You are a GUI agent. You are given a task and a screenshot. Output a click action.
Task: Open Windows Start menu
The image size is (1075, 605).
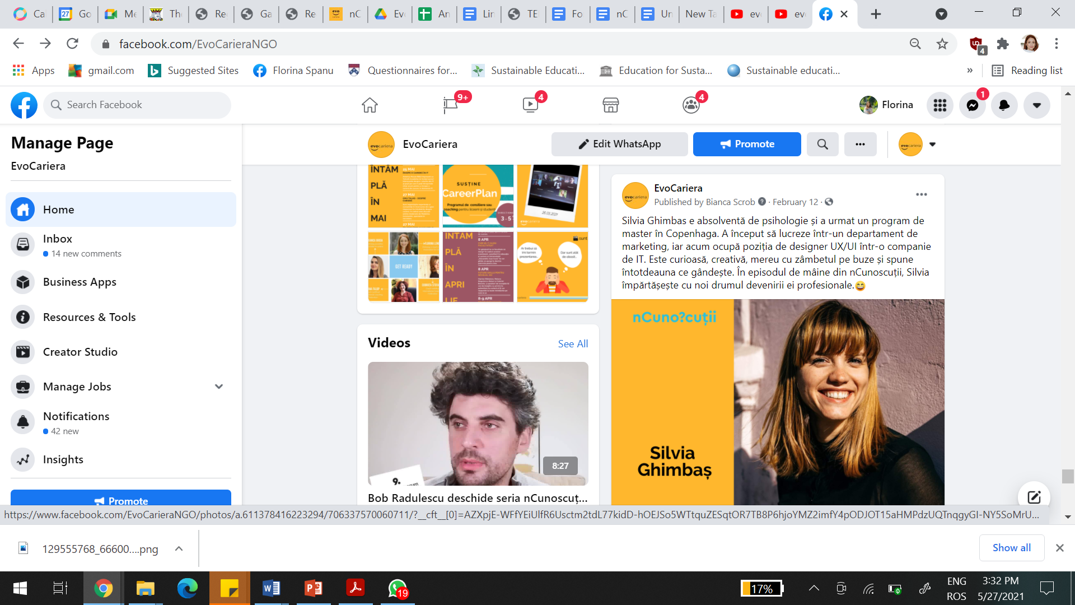tap(20, 588)
